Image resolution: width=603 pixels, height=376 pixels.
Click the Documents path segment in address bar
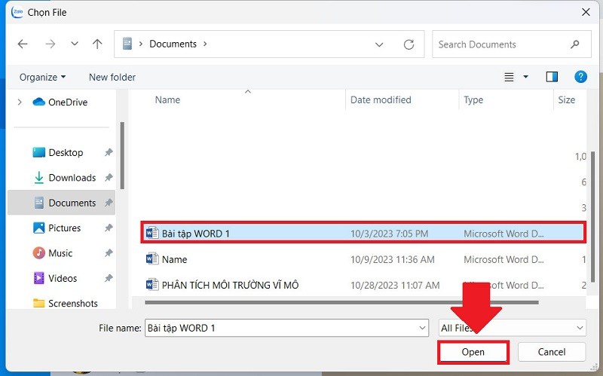click(173, 44)
